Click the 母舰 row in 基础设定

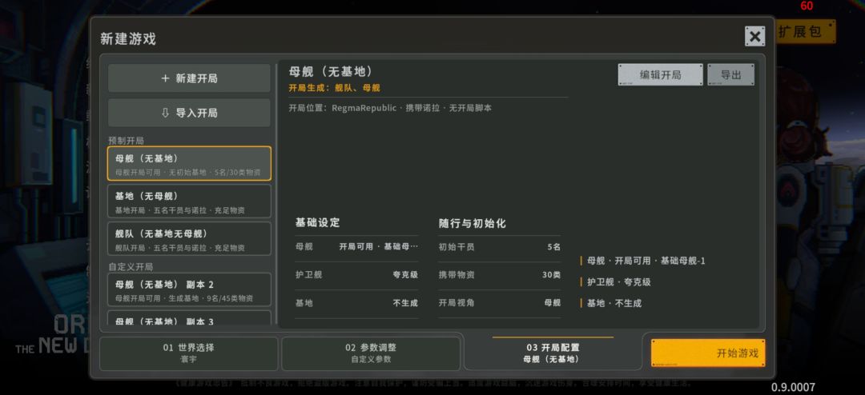(x=356, y=247)
